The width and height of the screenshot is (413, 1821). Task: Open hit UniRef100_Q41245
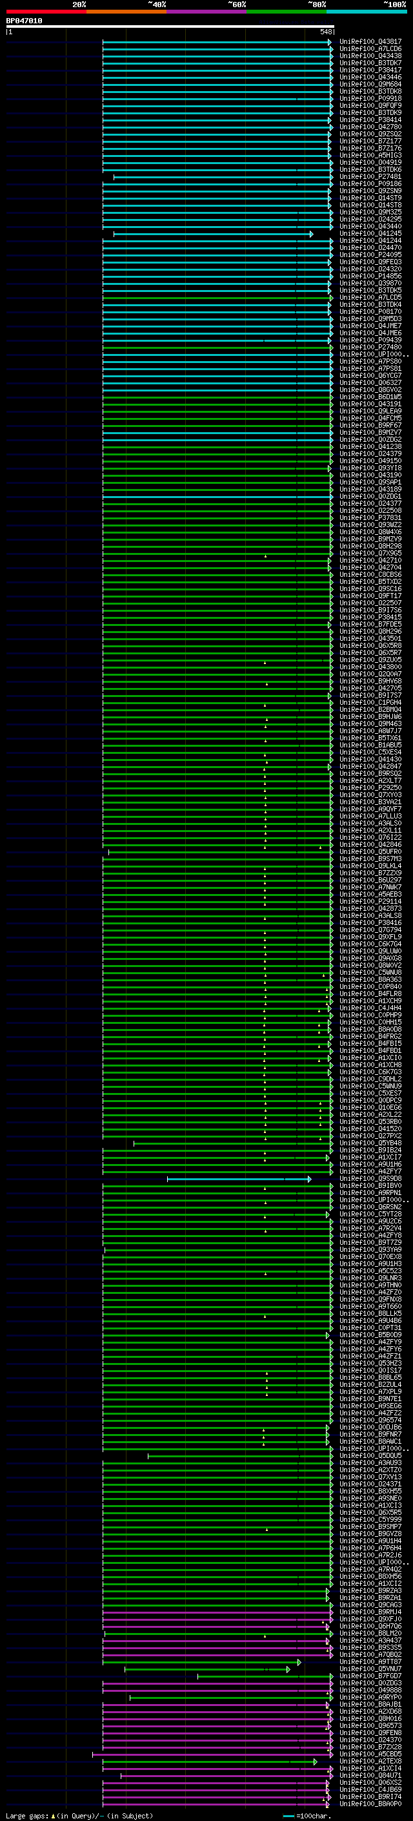click(x=370, y=233)
